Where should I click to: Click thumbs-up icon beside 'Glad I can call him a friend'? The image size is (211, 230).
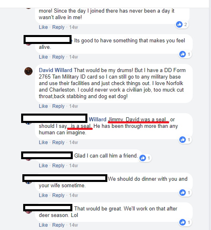coord(143,158)
